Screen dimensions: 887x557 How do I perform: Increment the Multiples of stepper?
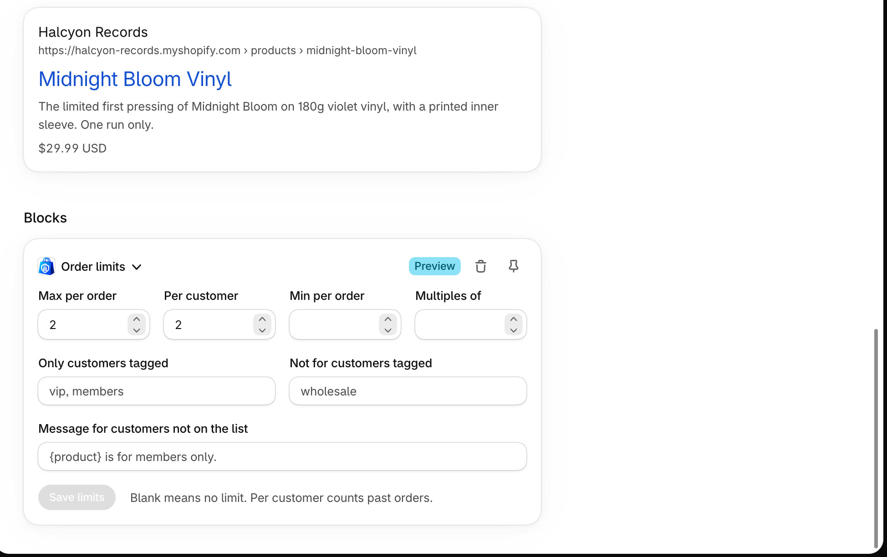click(514, 319)
